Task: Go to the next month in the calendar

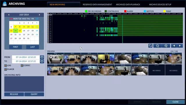Action: (x=40, y=15)
